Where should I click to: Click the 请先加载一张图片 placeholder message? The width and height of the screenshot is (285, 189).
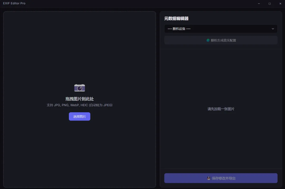(221, 109)
